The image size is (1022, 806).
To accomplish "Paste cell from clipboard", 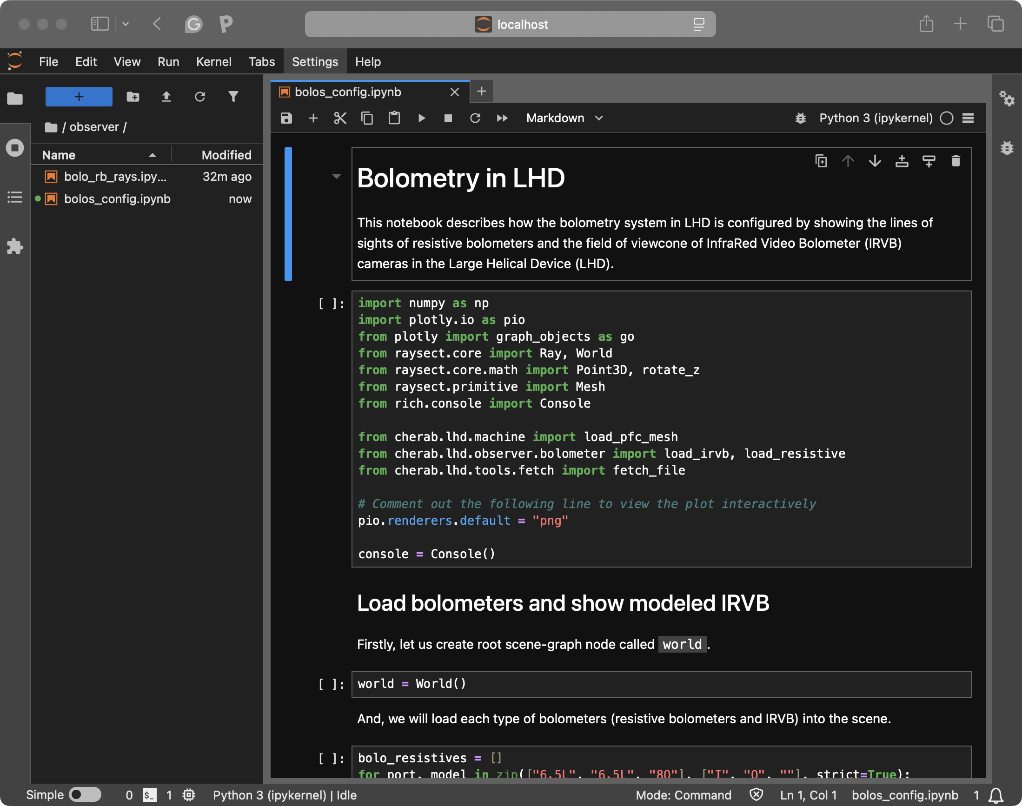I will (x=394, y=118).
